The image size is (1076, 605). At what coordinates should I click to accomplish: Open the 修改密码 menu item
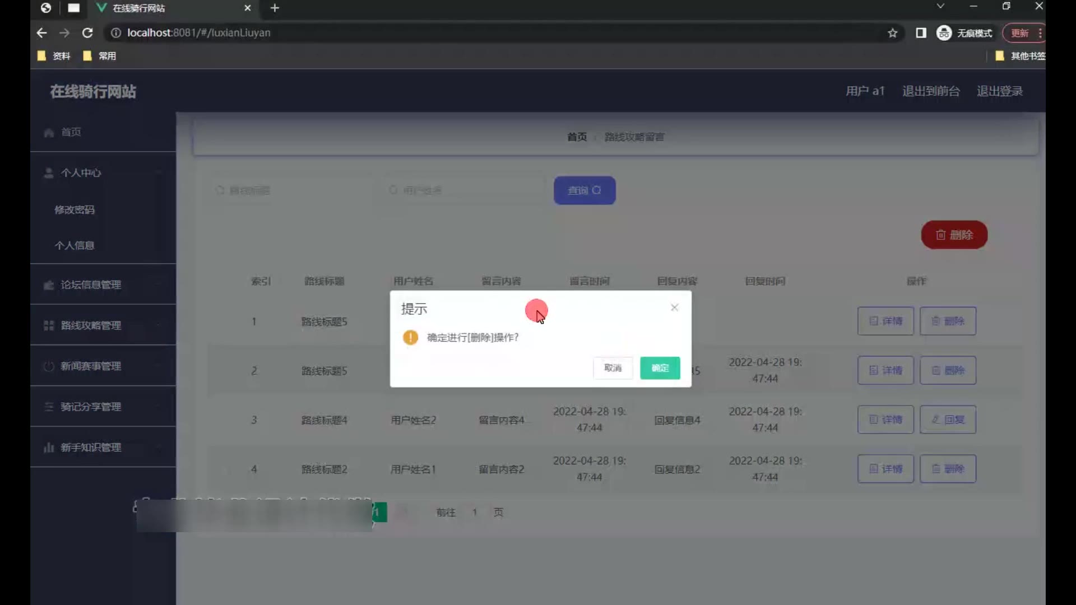click(75, 210)
